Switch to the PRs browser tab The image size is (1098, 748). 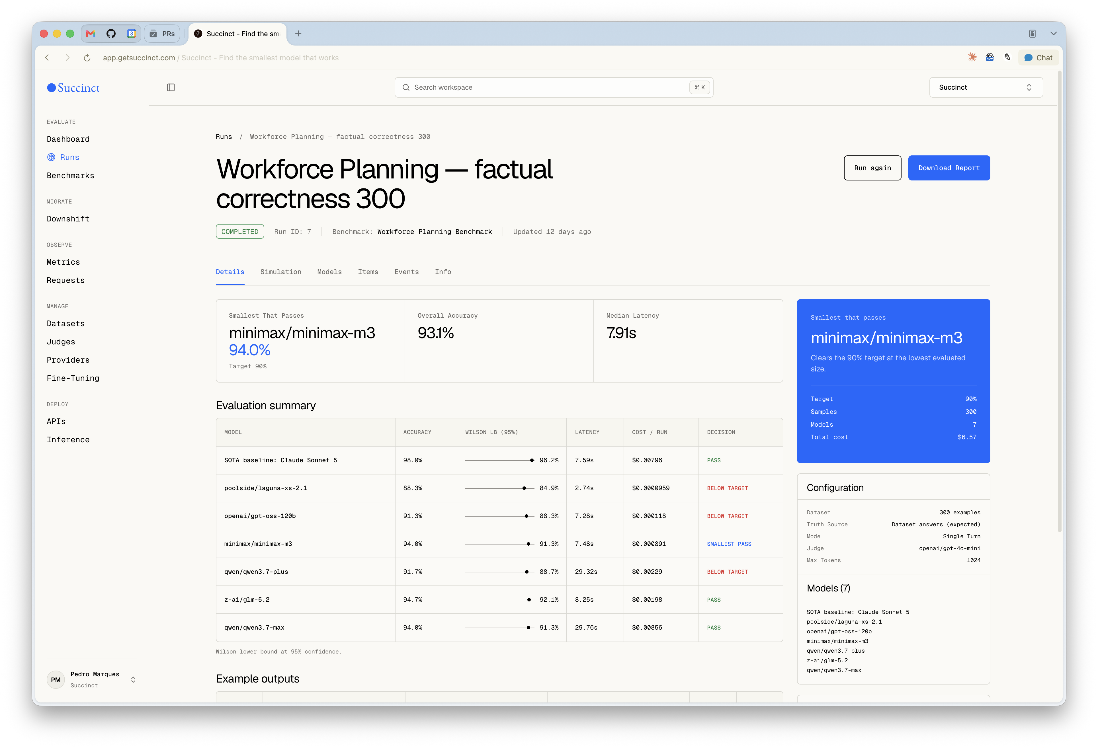pyautogui.click(x=162, y=34)
